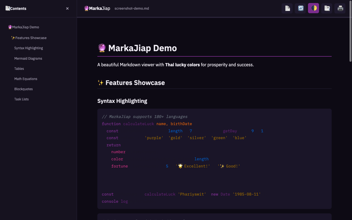
Task: Click the MarkaJiap crystal ball logo
Action: [x=87, y=8]
